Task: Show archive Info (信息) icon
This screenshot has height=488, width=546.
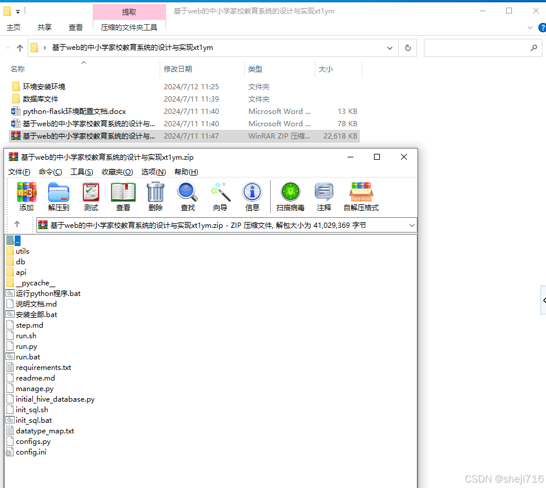Action: 252,192
